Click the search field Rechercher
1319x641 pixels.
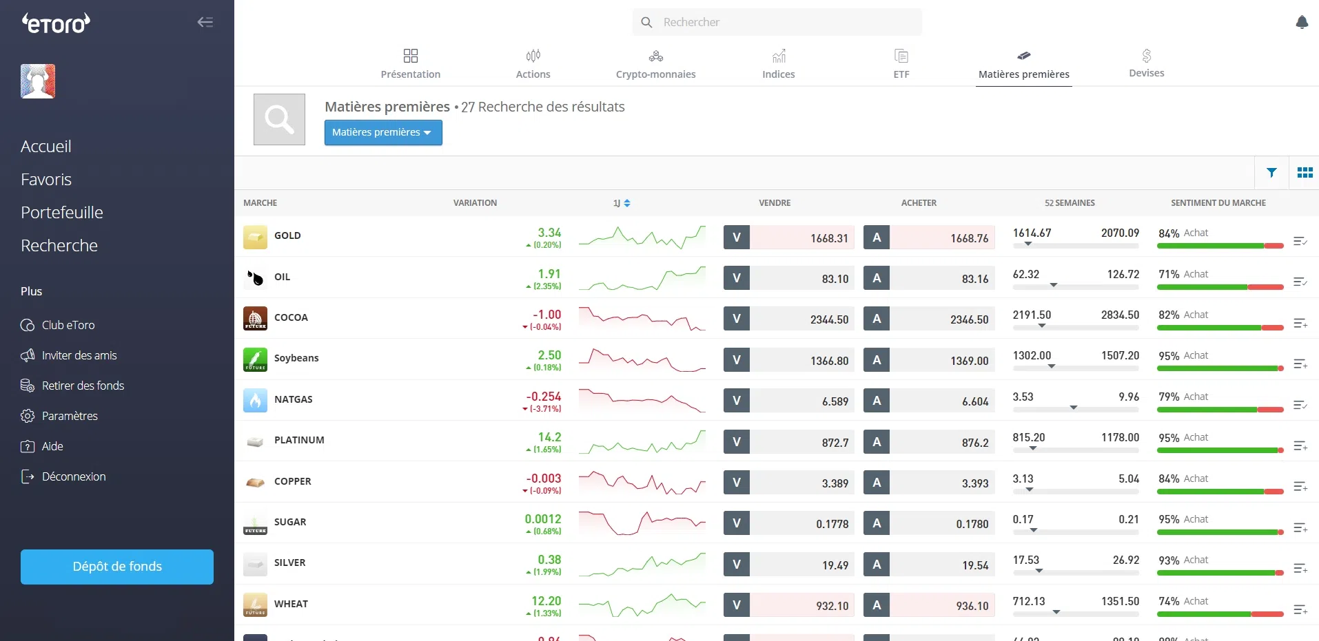click(777, 22)
